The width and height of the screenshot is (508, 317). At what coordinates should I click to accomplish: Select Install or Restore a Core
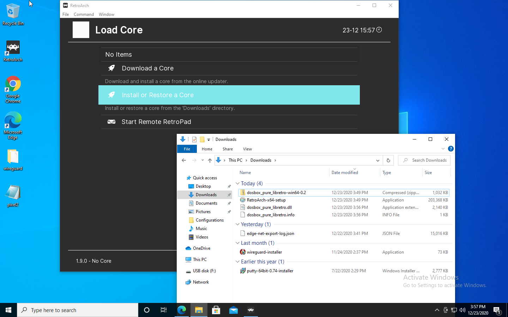tap(229, 95)
